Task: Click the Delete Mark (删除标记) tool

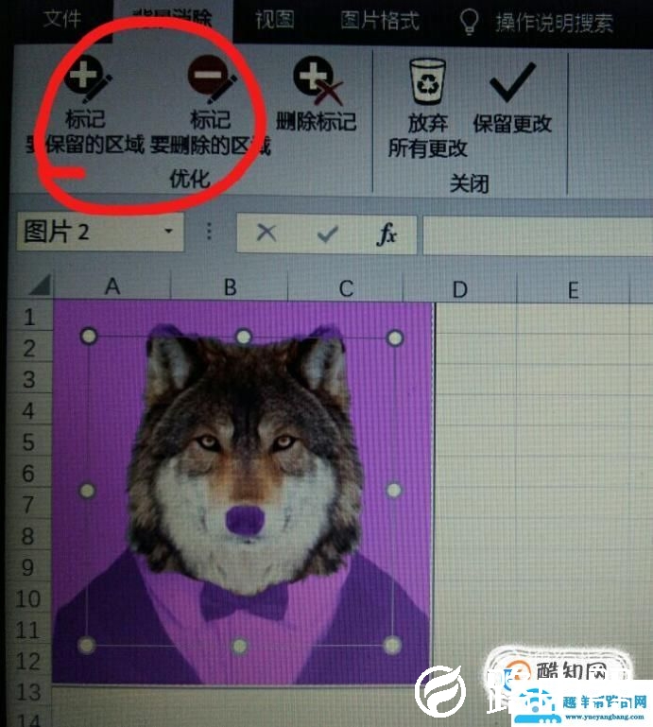Action: pos(317,95)
